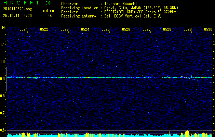
Task: Click the 0529 time marker
Action: point(188,29)
